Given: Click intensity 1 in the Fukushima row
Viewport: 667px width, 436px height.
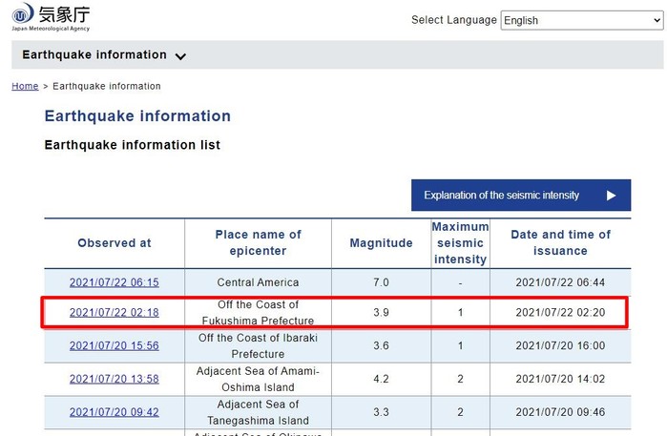Looking at the screenshot, I should click(460, 313).
